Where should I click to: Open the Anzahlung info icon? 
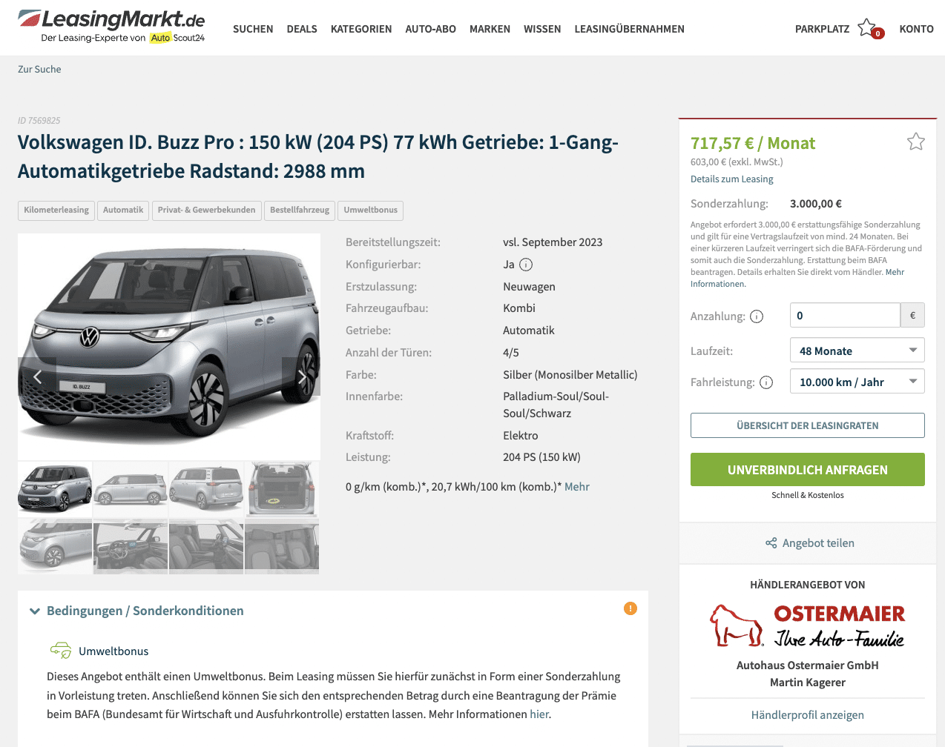point(757,316)
